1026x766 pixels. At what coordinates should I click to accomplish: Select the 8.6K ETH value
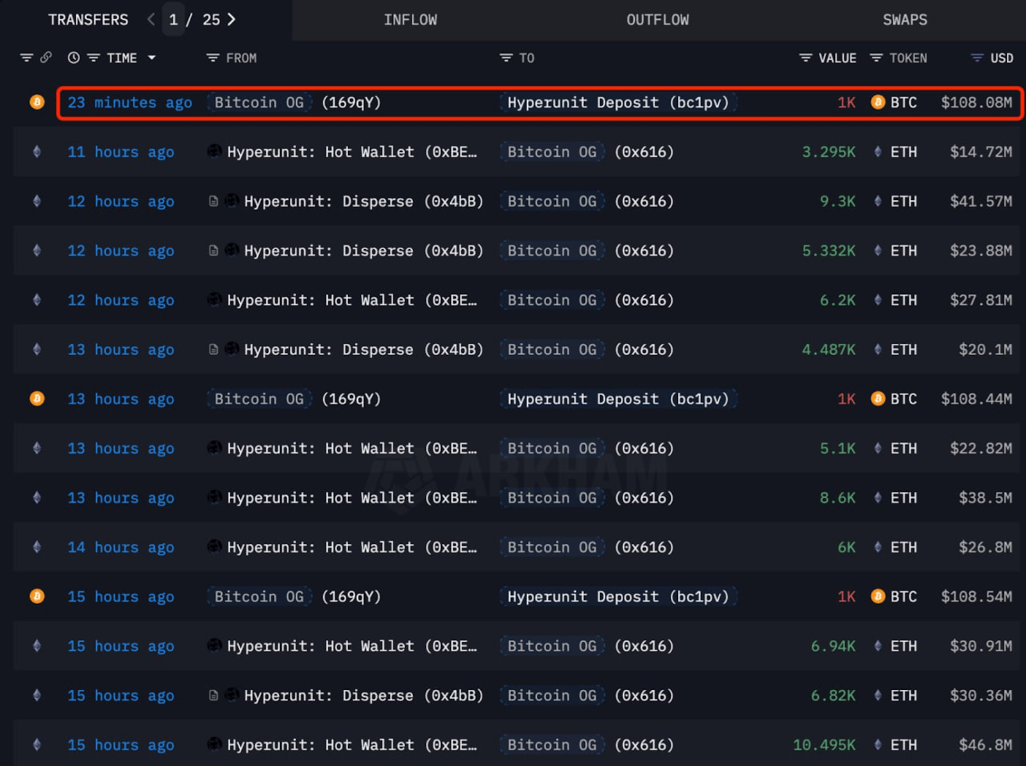coord(837,498)
